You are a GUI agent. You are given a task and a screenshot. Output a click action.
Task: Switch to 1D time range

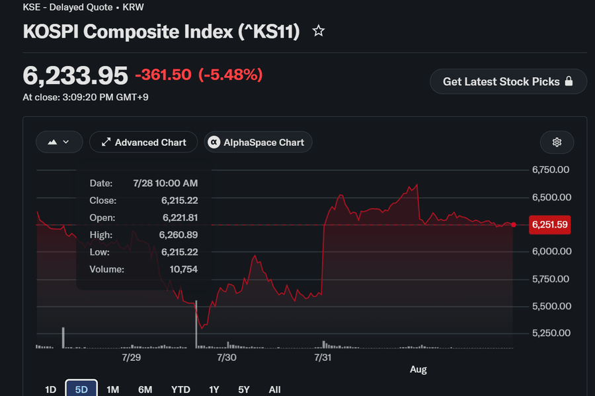50,389
